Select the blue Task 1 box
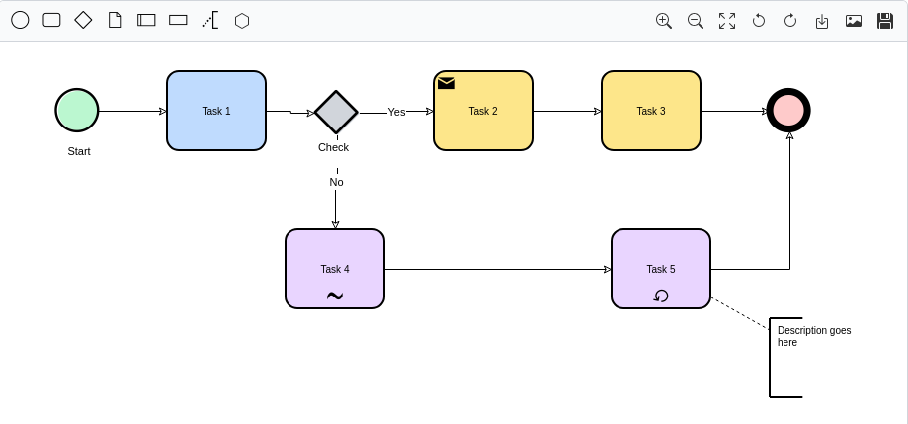This screenshot has height=424, width=908. click(216, 111)
